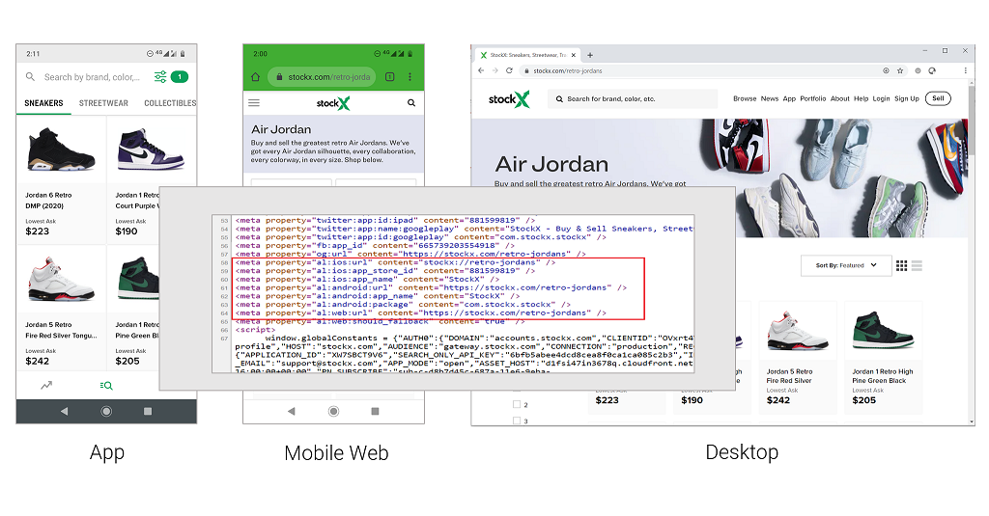Select the StockX desktop browser tab
989x516 pixels.
(x=528, y=55)
